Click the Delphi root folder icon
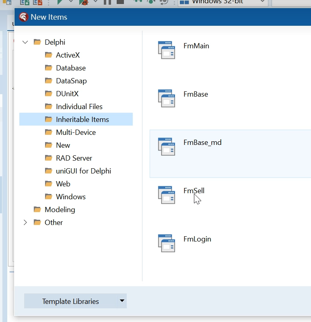 [37, 42]
